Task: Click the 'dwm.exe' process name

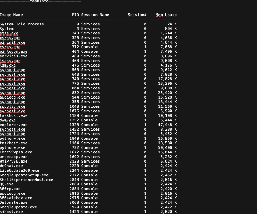Action: [x=8, y=120]
